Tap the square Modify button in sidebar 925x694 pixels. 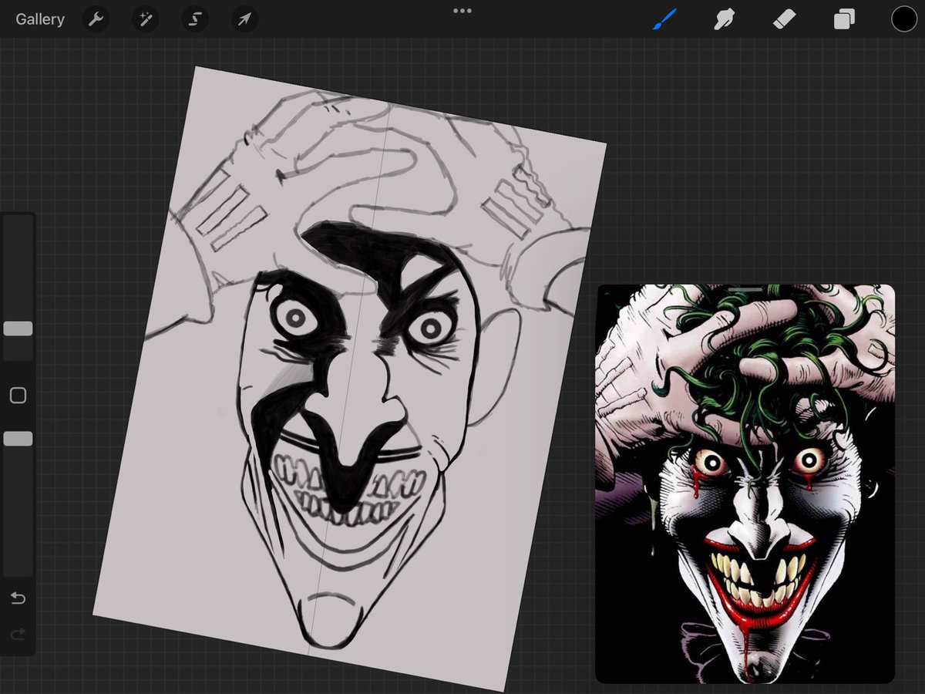click(x=18, y=396)
